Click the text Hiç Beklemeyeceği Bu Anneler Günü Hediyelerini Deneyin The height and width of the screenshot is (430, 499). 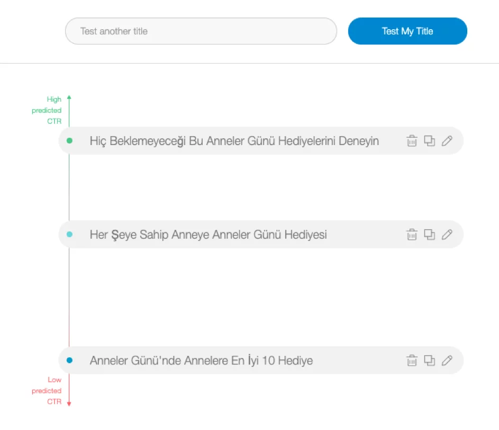(x=234, y=141)
